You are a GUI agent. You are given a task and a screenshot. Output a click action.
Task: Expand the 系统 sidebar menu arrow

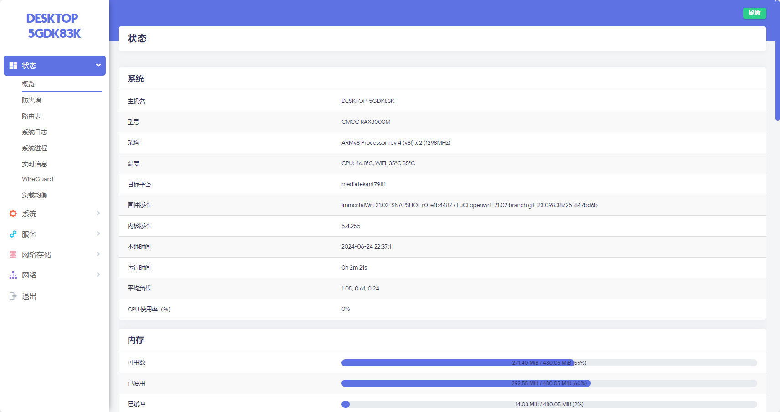pos(98,213)
